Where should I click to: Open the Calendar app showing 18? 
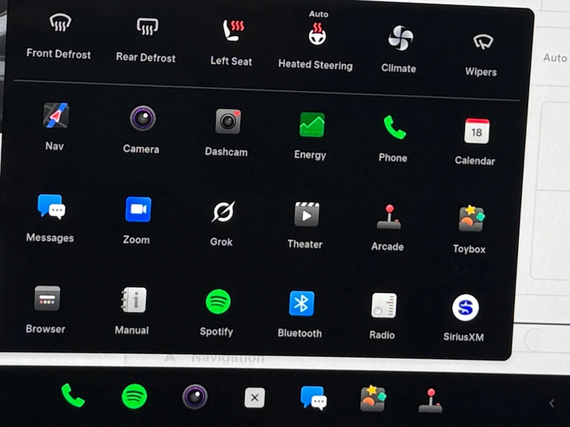tap(477, 131)
